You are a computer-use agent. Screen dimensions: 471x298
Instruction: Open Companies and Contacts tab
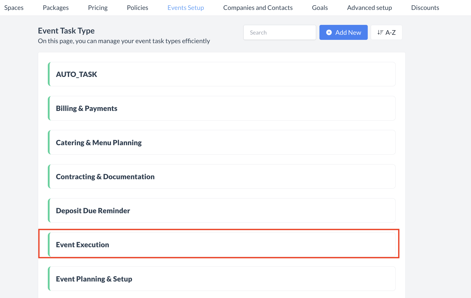coord(258,8)
